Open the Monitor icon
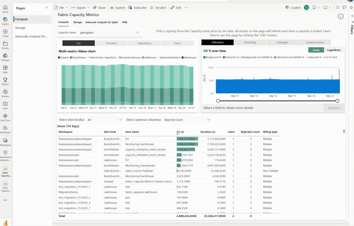The image size is (354, 226). (x=5, y=93)
